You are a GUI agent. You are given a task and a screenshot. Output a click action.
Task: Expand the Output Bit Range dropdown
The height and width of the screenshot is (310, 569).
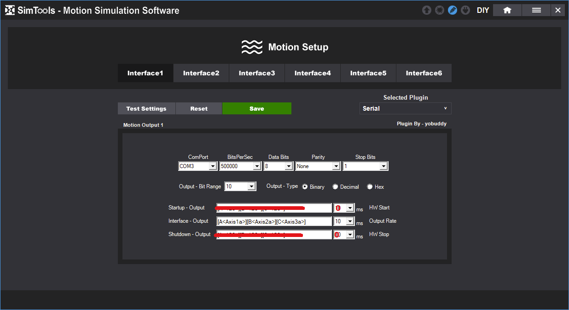(x=240, y=186)
